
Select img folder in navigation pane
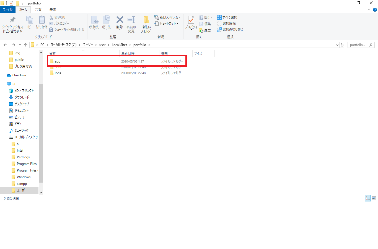17,53
